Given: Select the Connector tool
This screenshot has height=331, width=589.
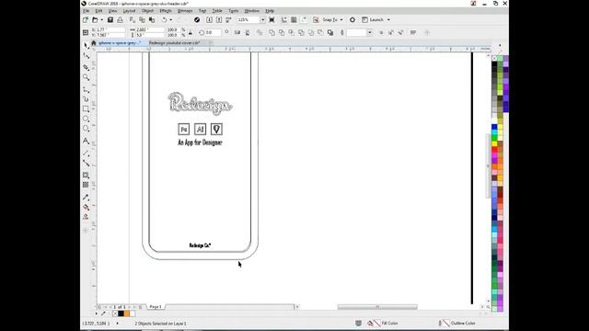Looking at the screenshot, I should [x=86, y=164].
